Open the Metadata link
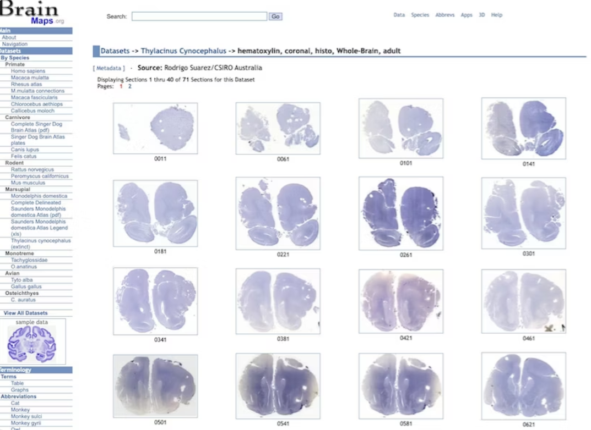 click(x=109, y=68)
